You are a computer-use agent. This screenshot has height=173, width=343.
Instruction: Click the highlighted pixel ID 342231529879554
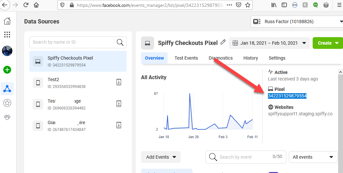coord(287,96)
